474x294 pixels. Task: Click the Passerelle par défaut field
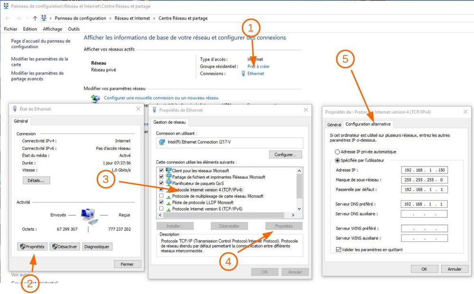click(x=424, y=190)
